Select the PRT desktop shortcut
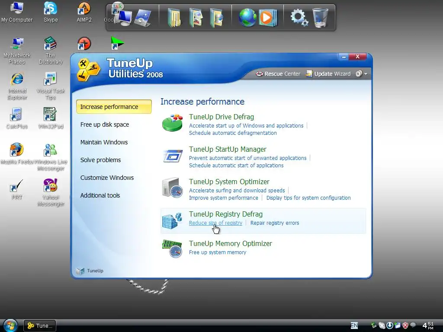Viewport: 443px width, 332px height. 17,189
